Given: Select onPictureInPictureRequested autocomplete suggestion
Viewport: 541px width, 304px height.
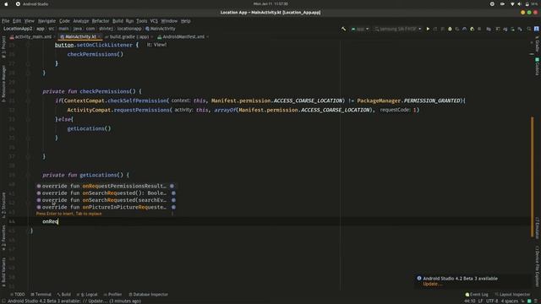Looking at the screenshot, I should pyautogui.click(x=106, y=207).
